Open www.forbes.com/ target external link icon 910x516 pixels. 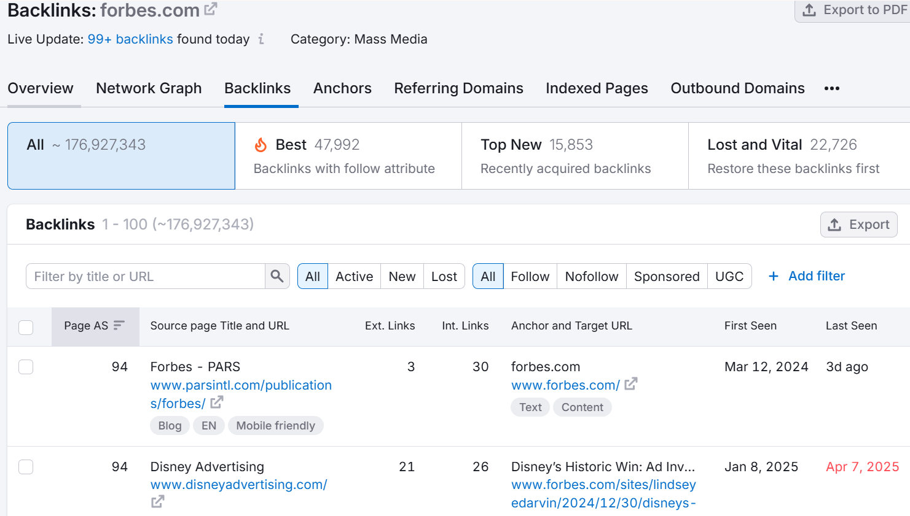click(631, 384)
